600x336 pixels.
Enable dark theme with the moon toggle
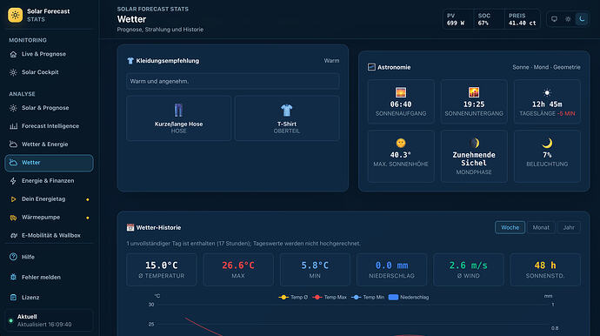[x=582, y=19]
